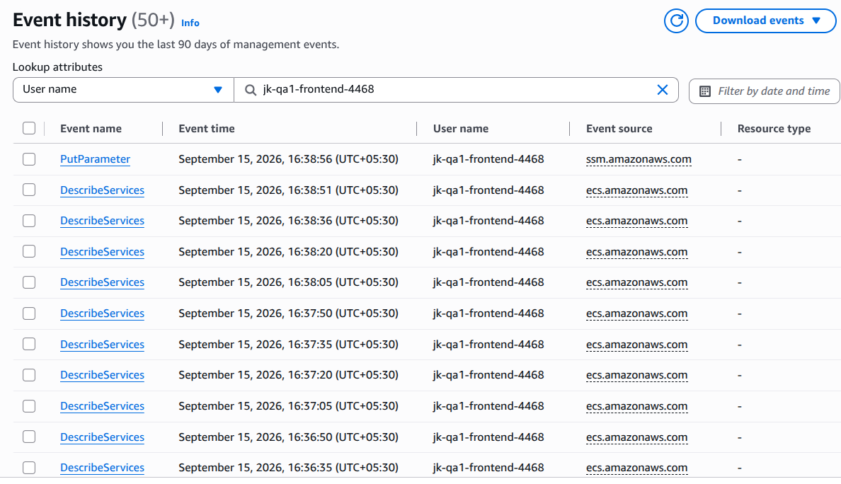Image resolution: width=841 pixels, height=484 pixels.
Task: Click the calendar icon in date filter
Action: 705,92
